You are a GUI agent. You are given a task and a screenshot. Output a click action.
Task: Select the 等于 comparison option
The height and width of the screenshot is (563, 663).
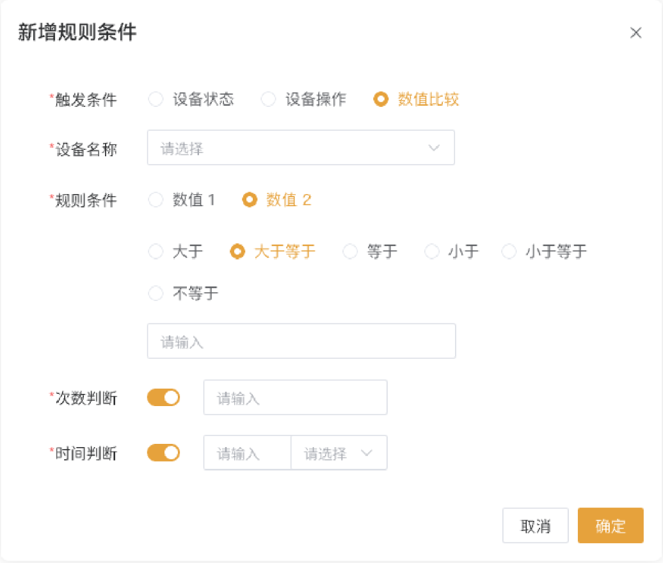(350, 252)
